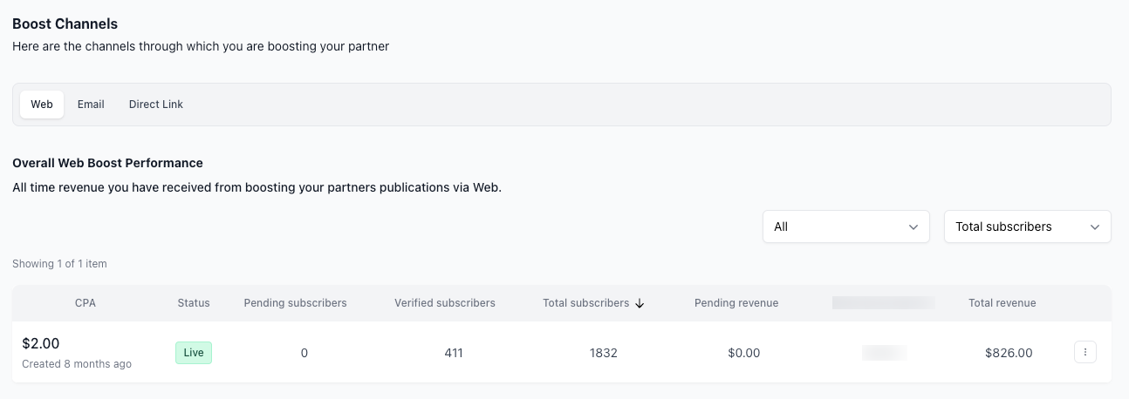Image resolution: width=1129 pixels, height=399 pixels.
Task: Click the green Live status badge
Action: pos(194,353)
